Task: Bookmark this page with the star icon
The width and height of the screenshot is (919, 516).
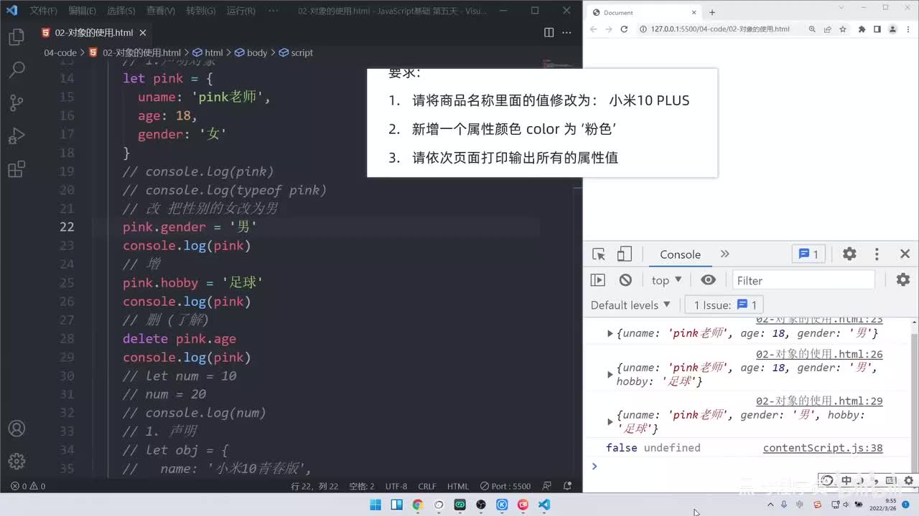Action: (843, 29)
